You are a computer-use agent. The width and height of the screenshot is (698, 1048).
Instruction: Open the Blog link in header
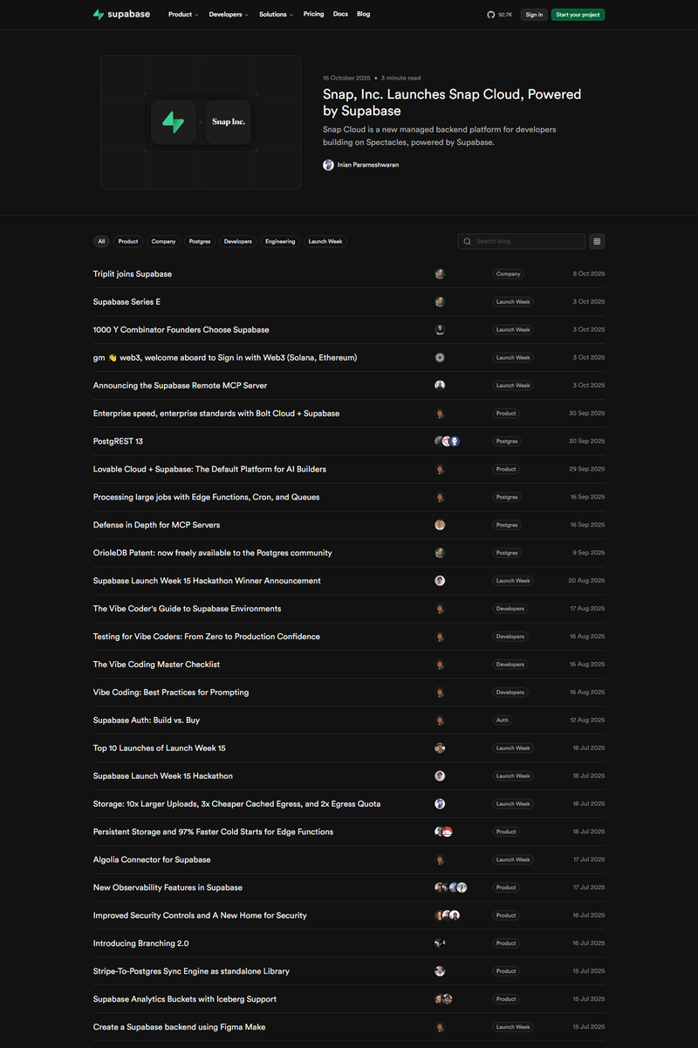[363, 14]
